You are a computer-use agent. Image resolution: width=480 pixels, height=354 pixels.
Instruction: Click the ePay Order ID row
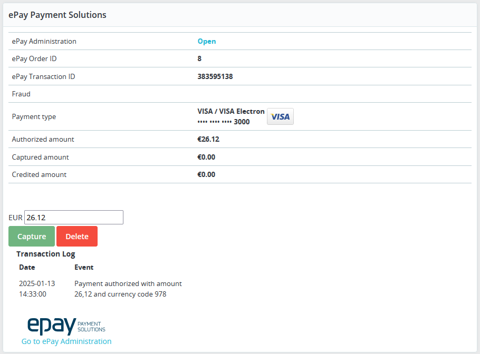pyautogui.click(x=240, y=58)
